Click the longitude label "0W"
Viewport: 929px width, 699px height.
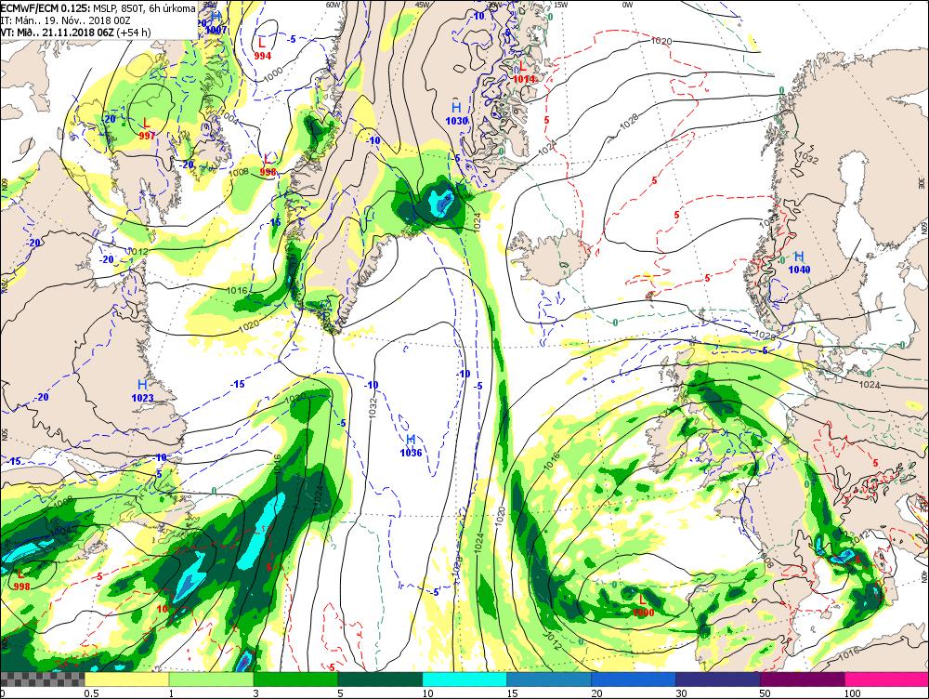[627, 4]
